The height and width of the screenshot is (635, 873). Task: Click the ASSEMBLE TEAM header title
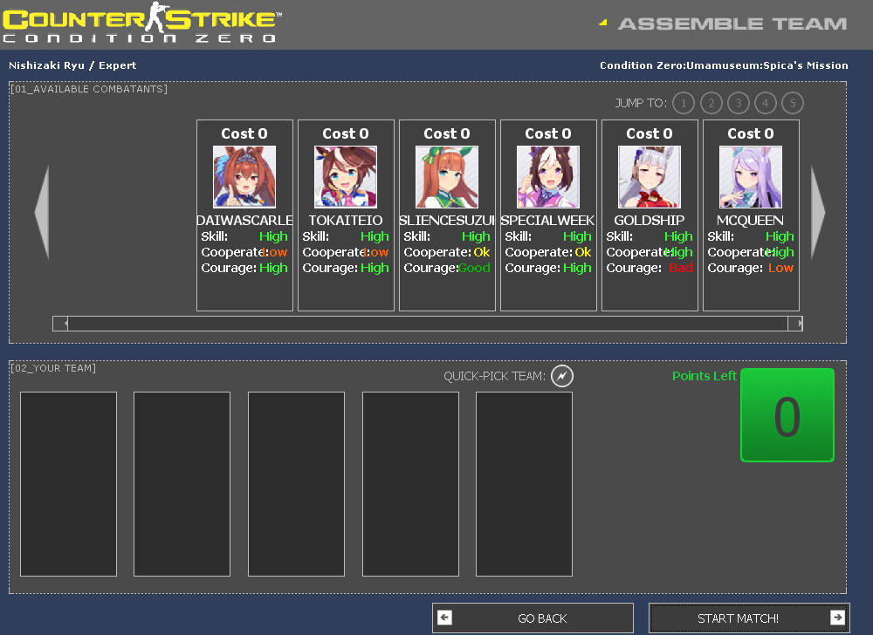tap(732, 24)
